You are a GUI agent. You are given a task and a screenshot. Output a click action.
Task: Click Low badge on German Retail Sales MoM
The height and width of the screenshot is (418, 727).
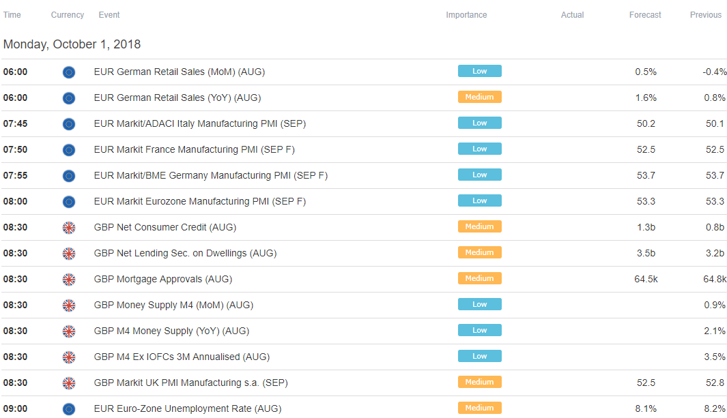pyautogui.click(x=479, y=72)
